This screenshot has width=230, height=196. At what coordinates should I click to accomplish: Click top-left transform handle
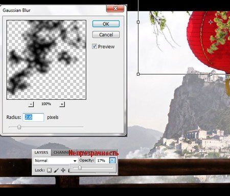[138, 22]
